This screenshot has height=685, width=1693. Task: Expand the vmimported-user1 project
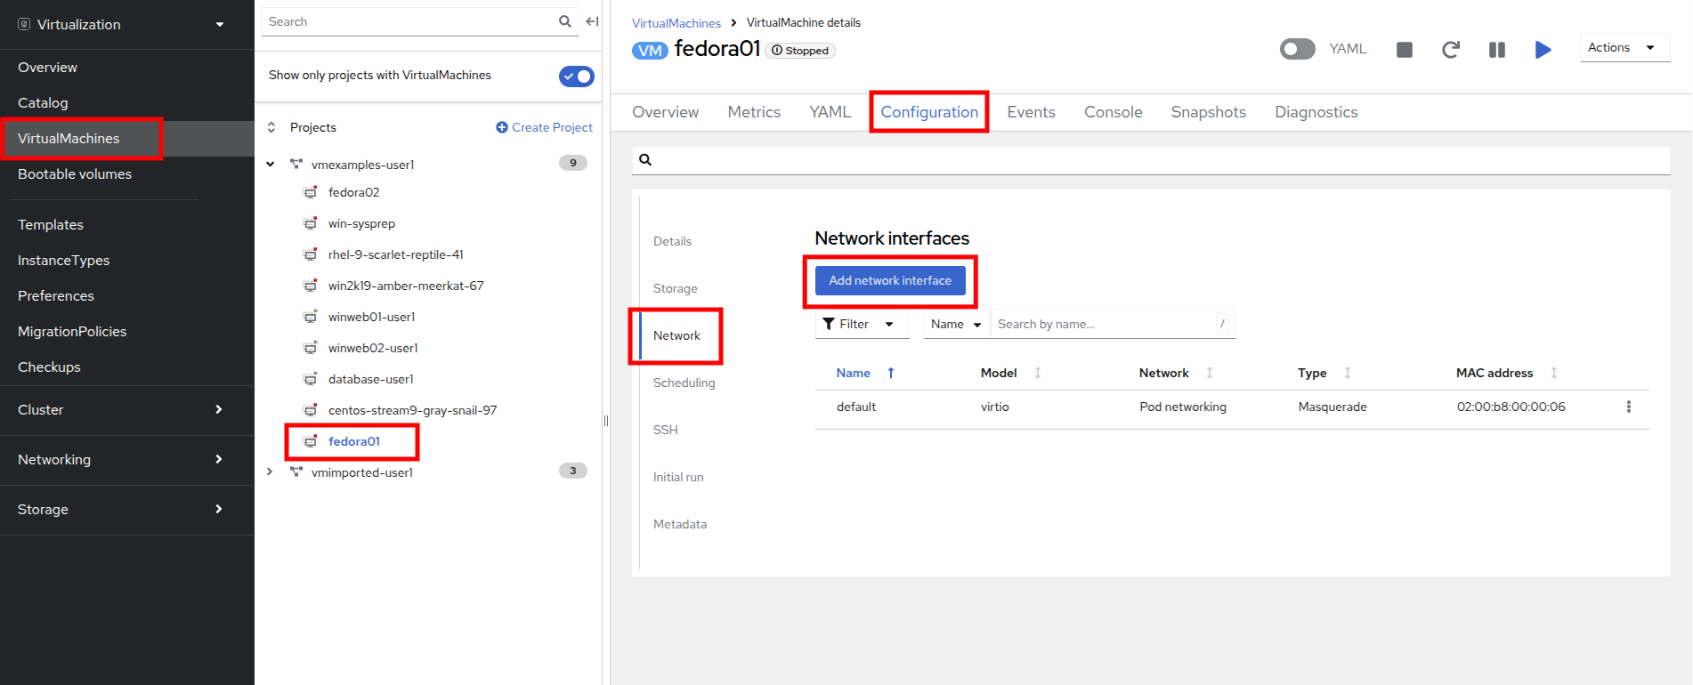tap(270, 471)
